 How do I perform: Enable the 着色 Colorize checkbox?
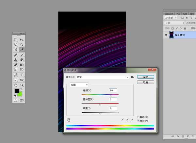pos(138,117)
